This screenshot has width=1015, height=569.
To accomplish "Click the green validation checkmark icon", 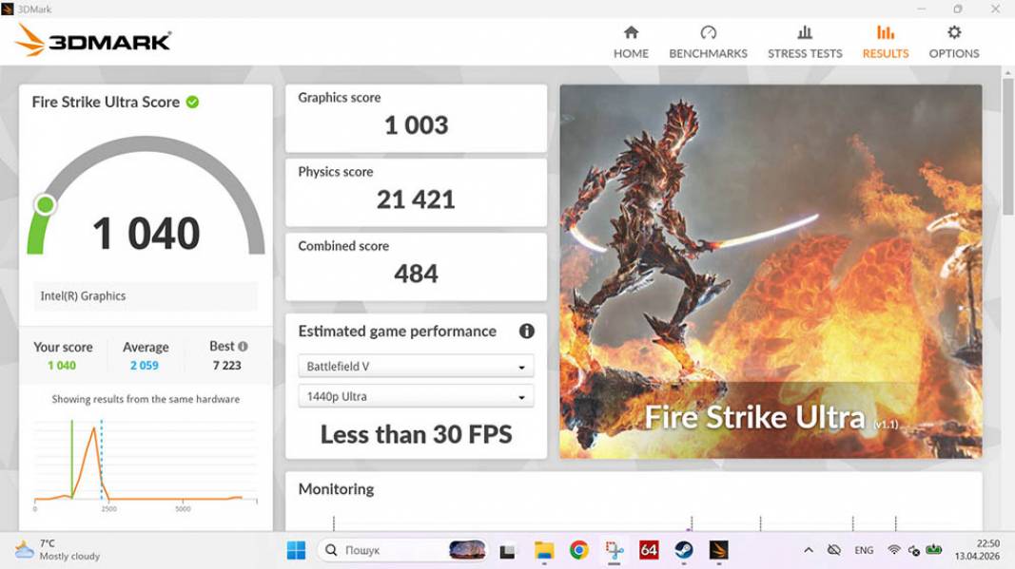I will (x=192, y=103).
